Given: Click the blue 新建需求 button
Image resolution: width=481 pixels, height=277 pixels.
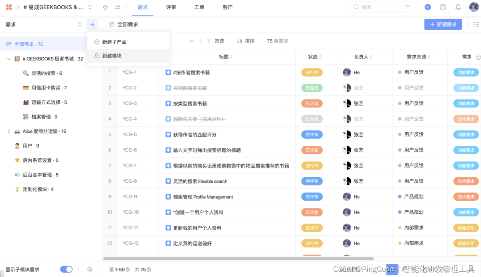Looking at the screenshot, I should click(x=443, y=24).
